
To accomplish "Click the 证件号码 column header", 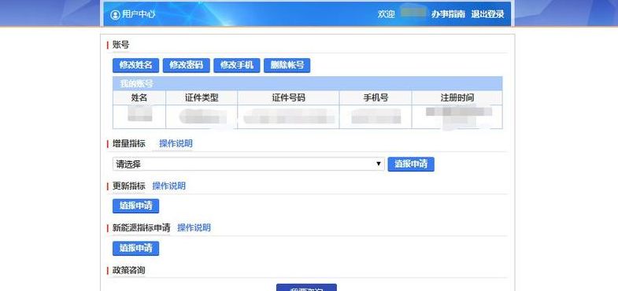I will click(288, 98).
